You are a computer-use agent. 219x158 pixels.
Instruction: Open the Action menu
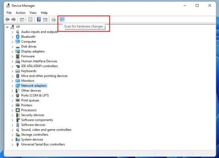pyautogui.click(x=21, y=13)
